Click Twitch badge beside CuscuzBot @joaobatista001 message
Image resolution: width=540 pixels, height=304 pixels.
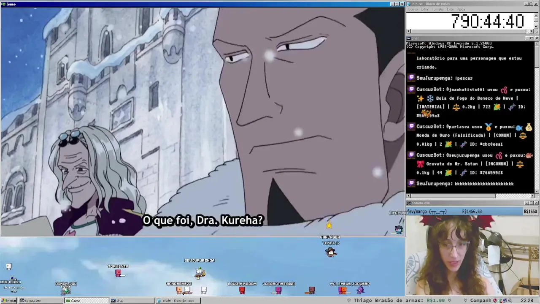[x=411, y=90]
